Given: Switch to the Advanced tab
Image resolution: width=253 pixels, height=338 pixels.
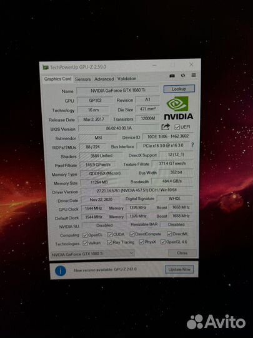Looking at the screenshot, I should 104,79.
